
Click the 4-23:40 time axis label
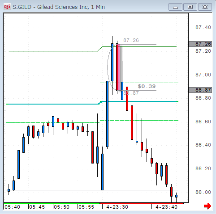click(x=166, y=207)
